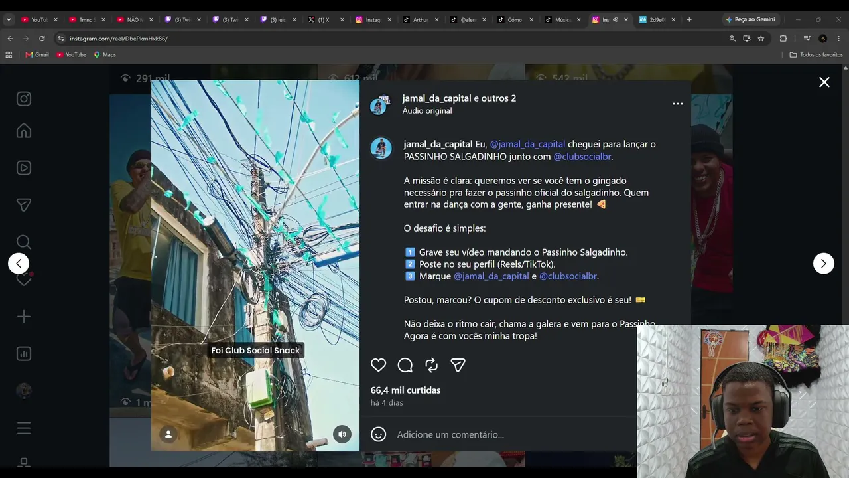The height and width of the screenshot is (478, 849).
Task: Close the X browser tab
Action: tap(342, 20)
